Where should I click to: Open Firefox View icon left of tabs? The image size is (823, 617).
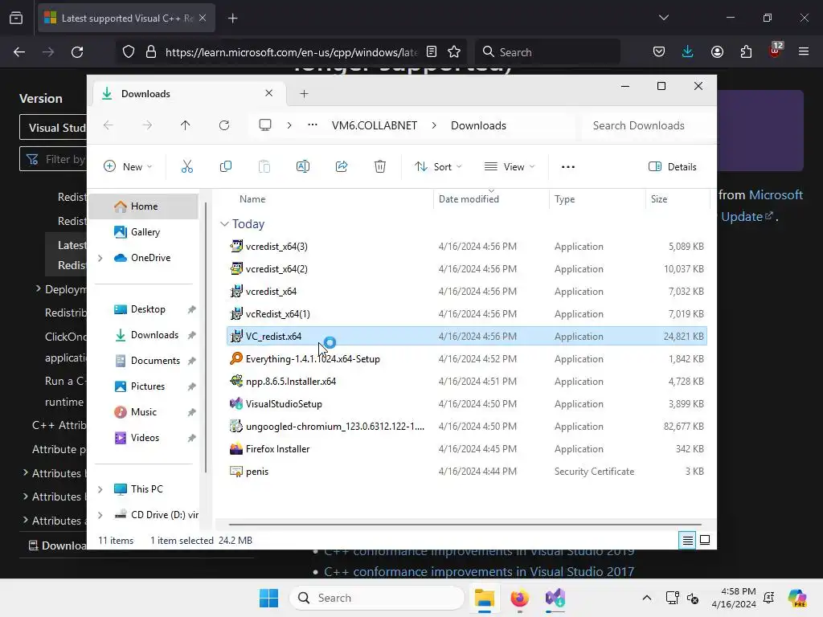[16, 18]
